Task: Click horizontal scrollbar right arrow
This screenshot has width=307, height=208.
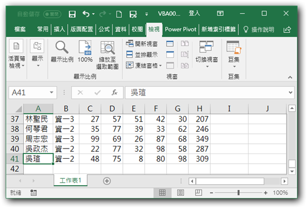Action: [284, 181]
